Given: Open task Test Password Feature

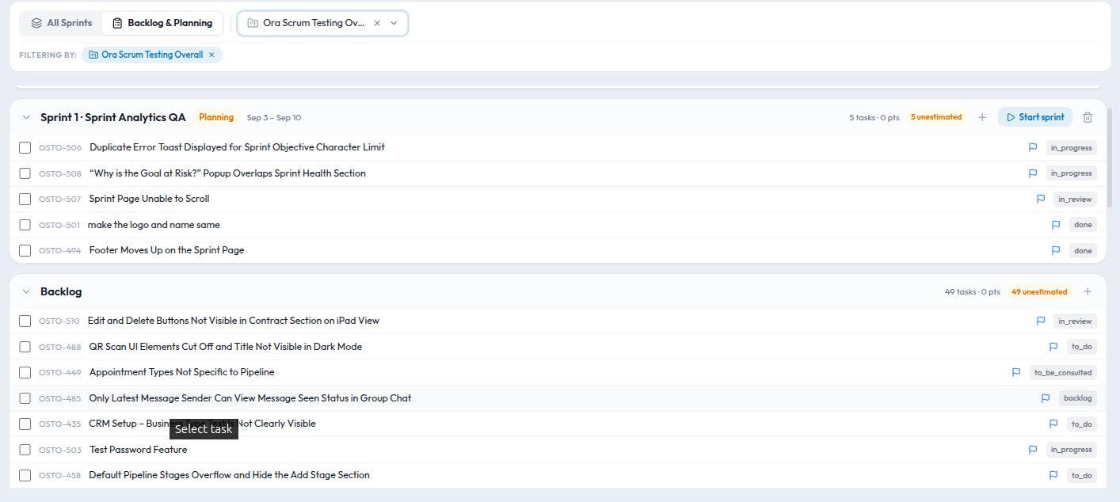Looking at the screenshot, I should coord(138,450).
